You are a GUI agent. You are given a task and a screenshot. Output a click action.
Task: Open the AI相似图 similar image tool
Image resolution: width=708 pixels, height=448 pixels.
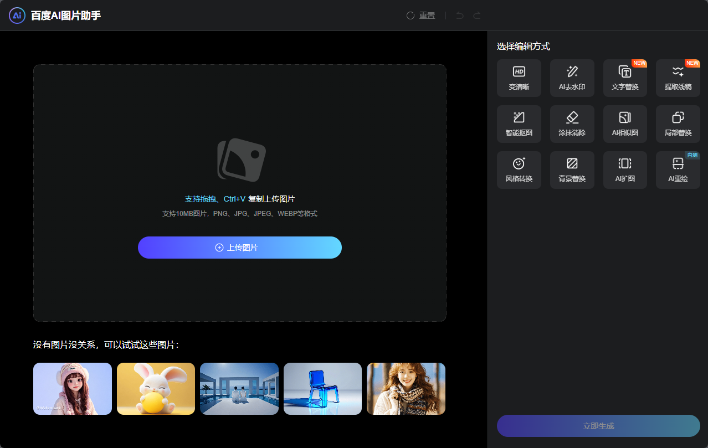pos(625,124)
